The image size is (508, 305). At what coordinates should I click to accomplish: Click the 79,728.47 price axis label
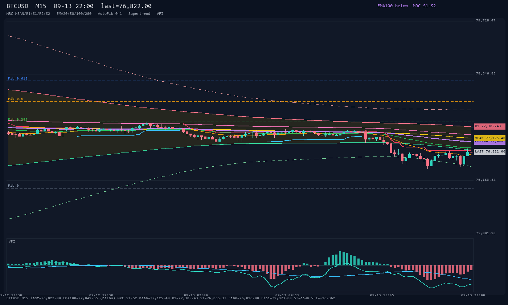pyautogui.click(x=486, y=20)
